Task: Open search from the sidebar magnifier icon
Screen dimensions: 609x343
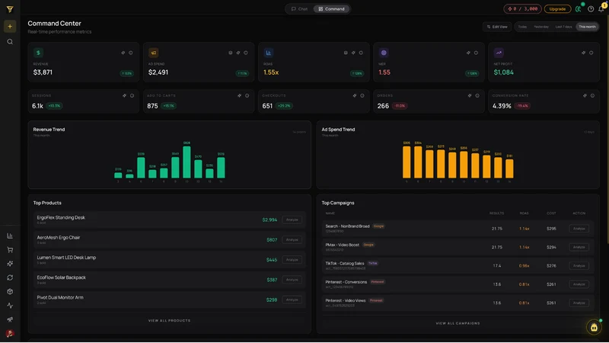Action: 10,42
